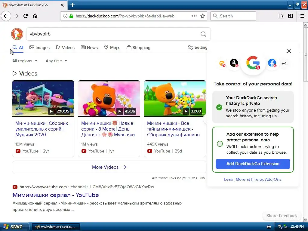Go back with the browser back arrow
The height and width of the screenshot is (231, 308).
coord(6,16)
